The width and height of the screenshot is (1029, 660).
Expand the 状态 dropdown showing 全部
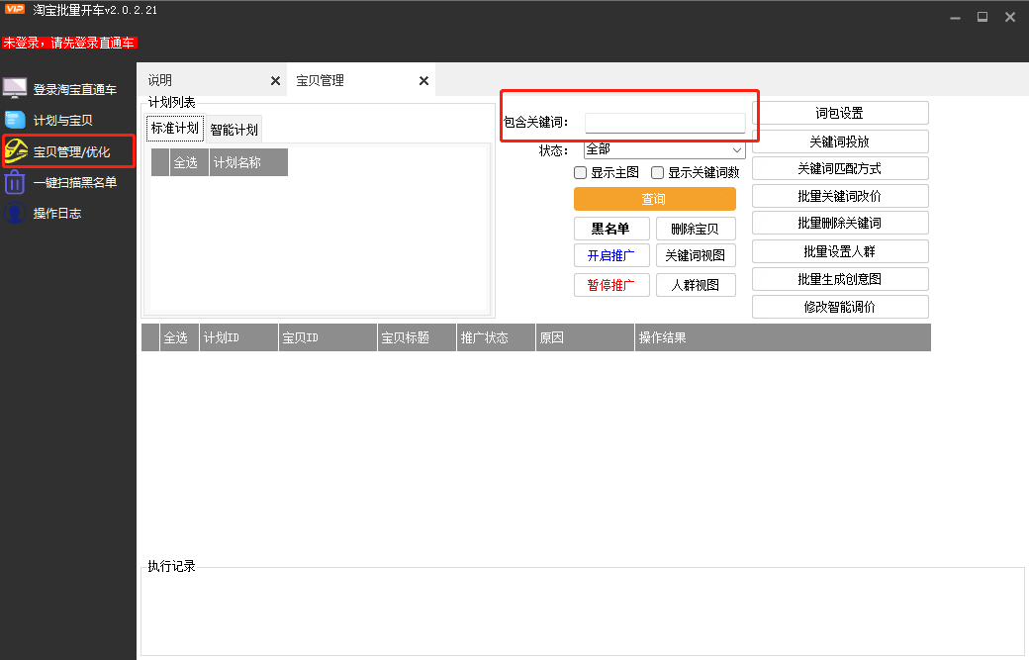tap(664, 149)
